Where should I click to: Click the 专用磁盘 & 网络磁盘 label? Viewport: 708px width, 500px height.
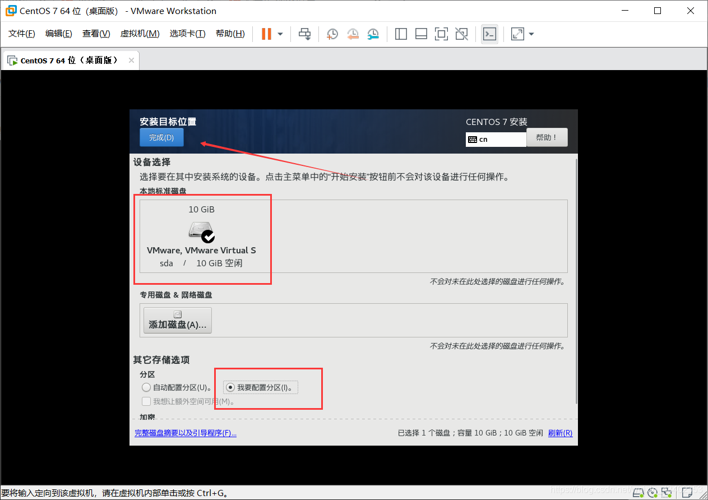coord(176,295)
